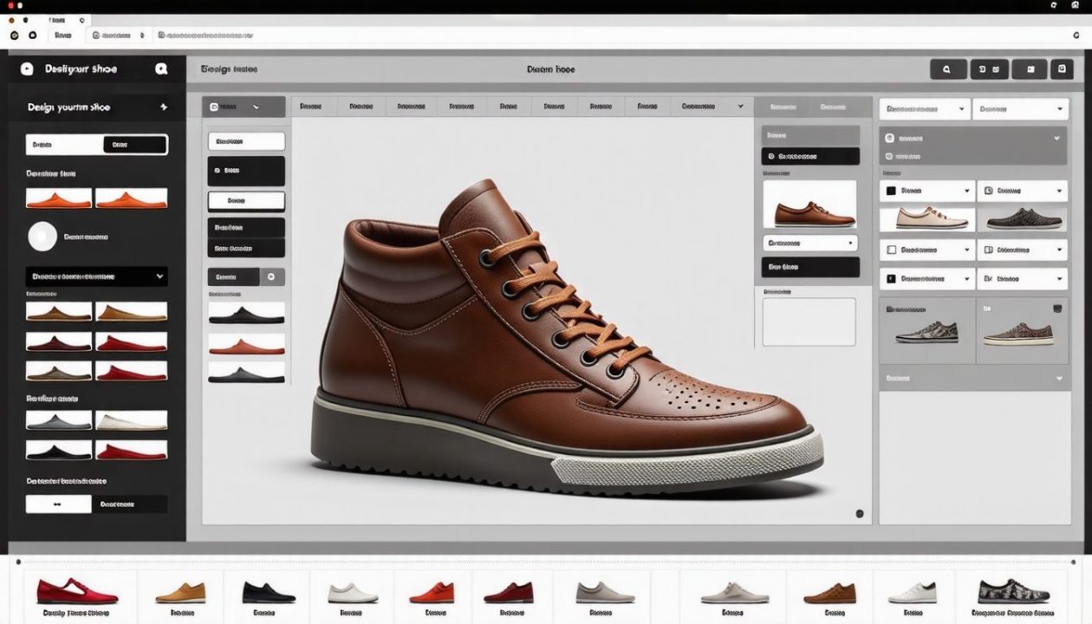Open the dropdown at the end of the canvas toolbar
This screenshot has height=624, width=1092.
741,106
